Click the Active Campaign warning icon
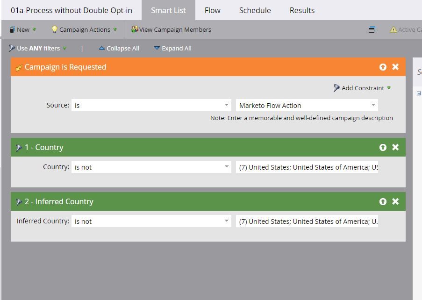422x300 pixels. (393, 29)
